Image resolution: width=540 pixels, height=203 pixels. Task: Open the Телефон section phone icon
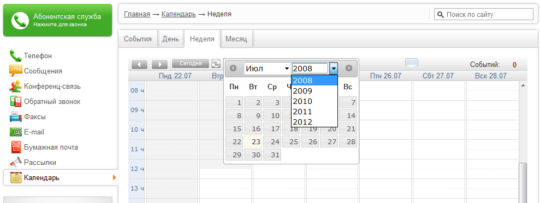(x=15, y=56)
